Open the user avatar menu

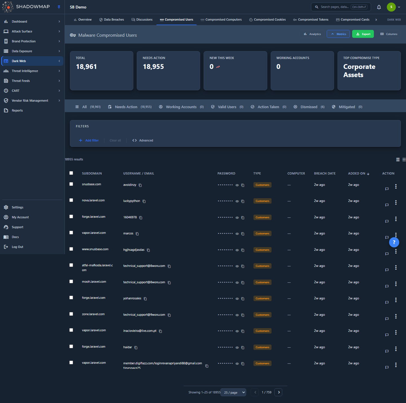pos(394,7)
